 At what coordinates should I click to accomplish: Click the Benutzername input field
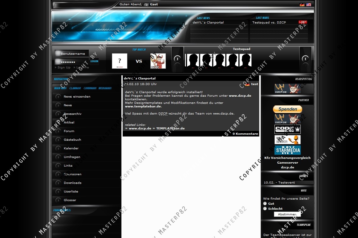click(x=72, y=54)
